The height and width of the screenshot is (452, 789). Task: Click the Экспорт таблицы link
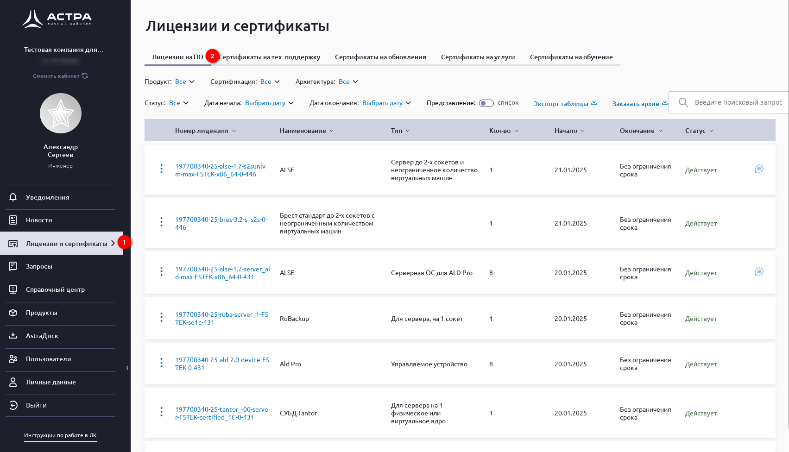[x=565, y=104]
